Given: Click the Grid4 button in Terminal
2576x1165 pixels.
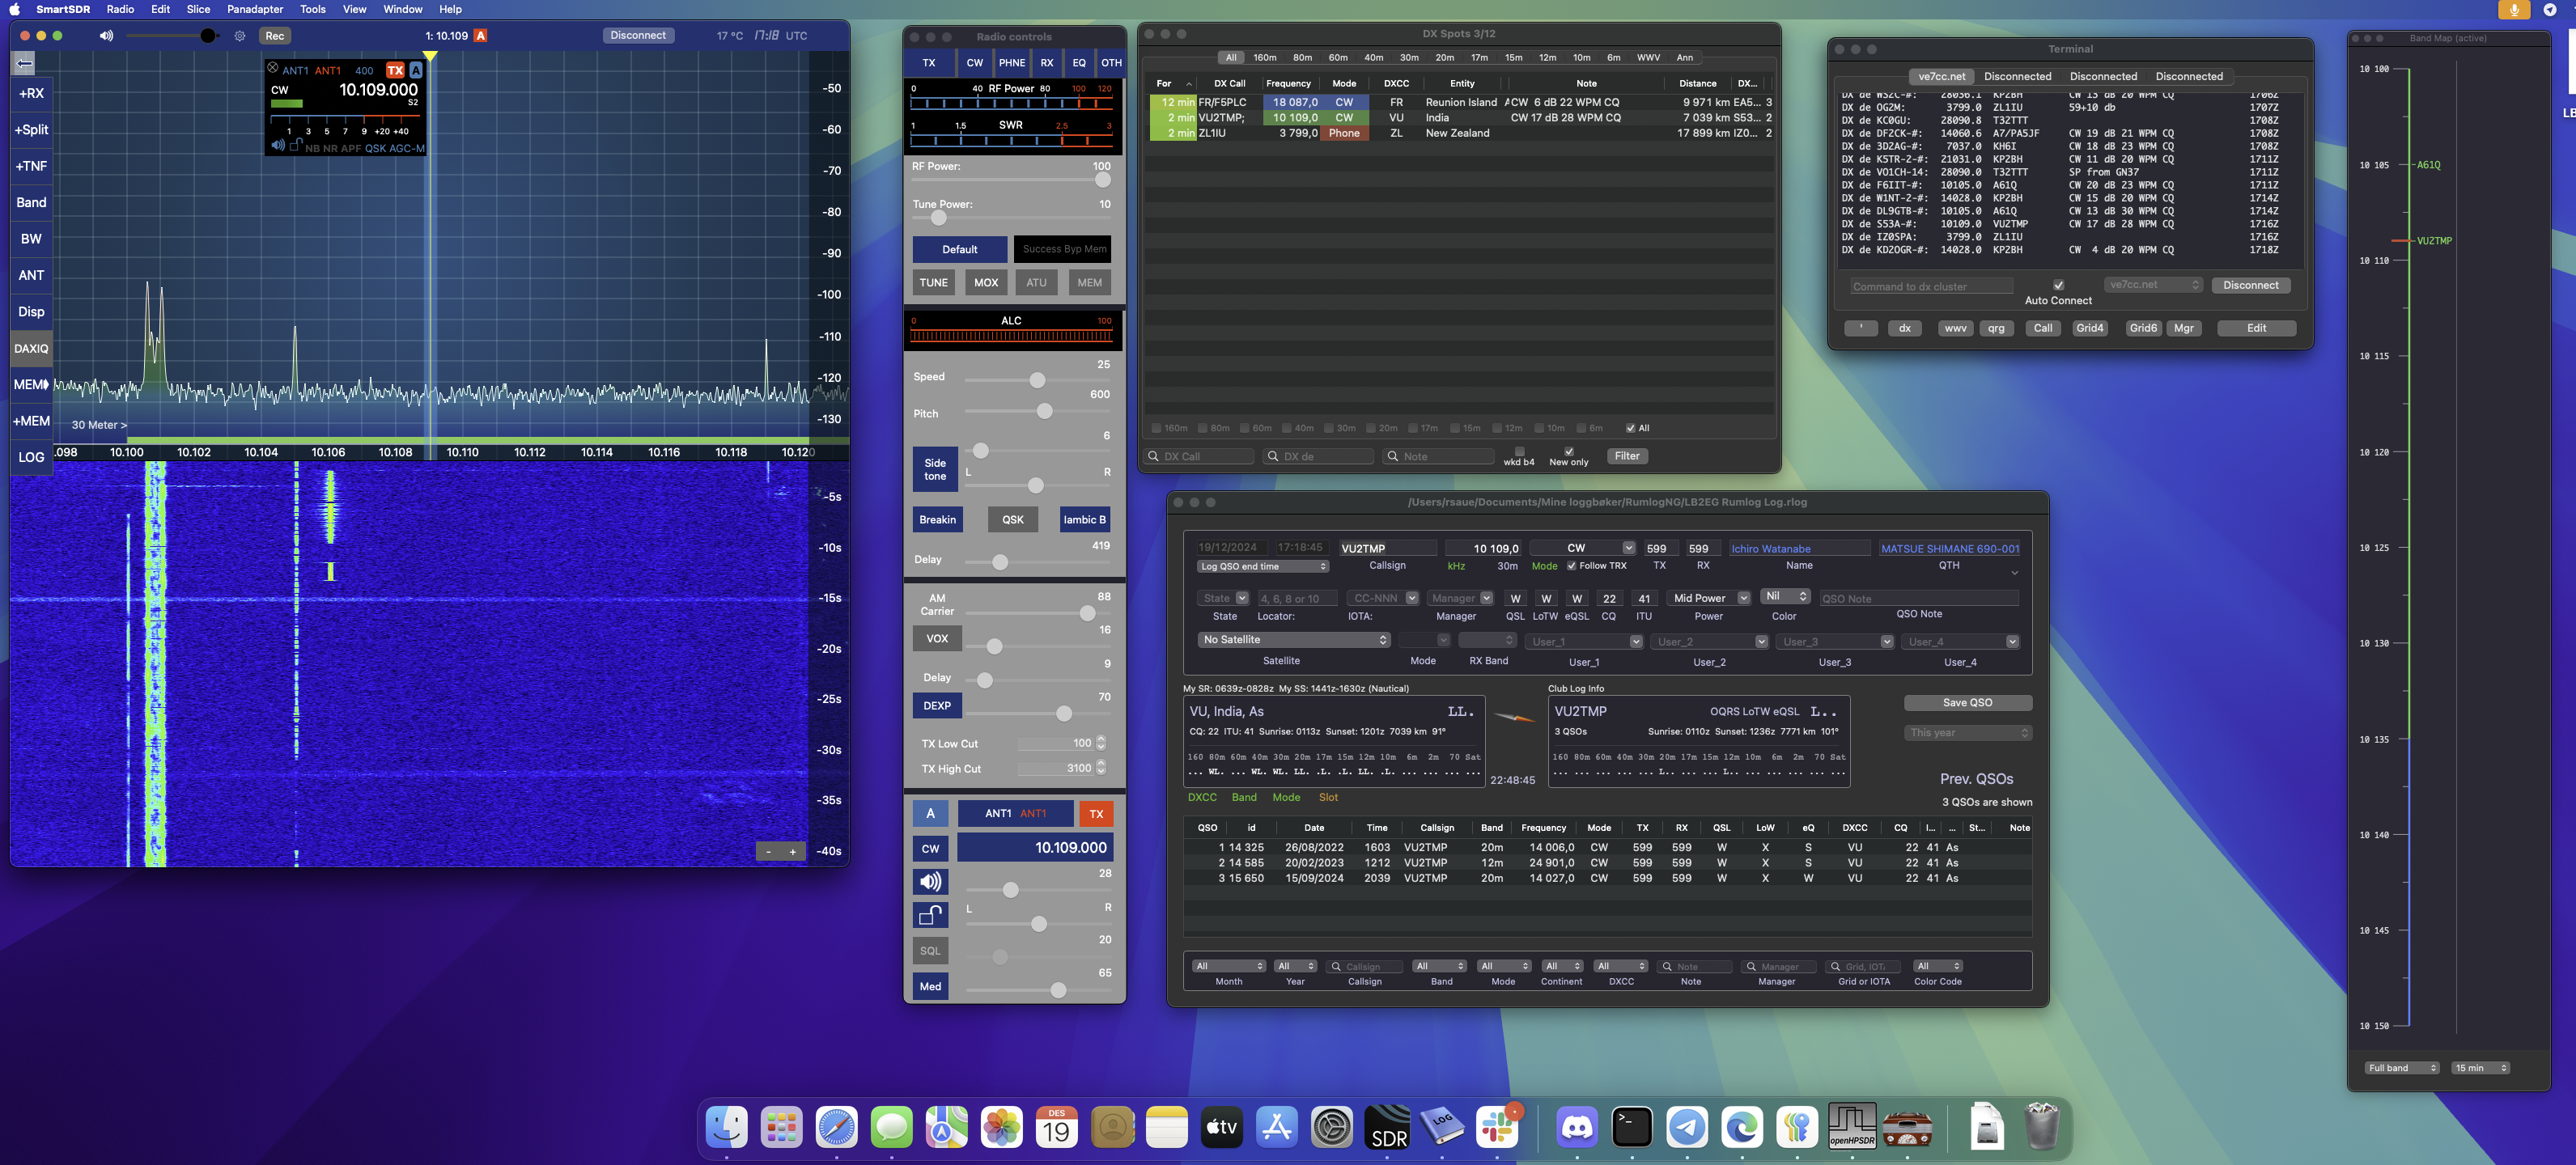Looking at the screenshot, I should pos(2089,329).
